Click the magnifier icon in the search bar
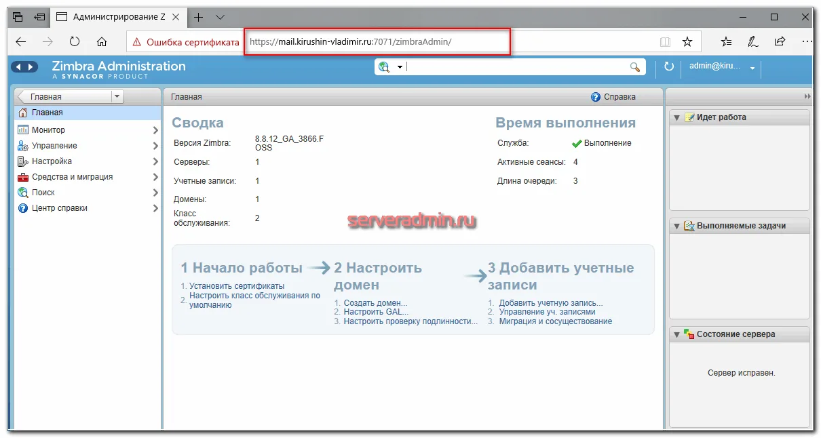The height and width of the screenshot is (438, 821). pos(634,66)
